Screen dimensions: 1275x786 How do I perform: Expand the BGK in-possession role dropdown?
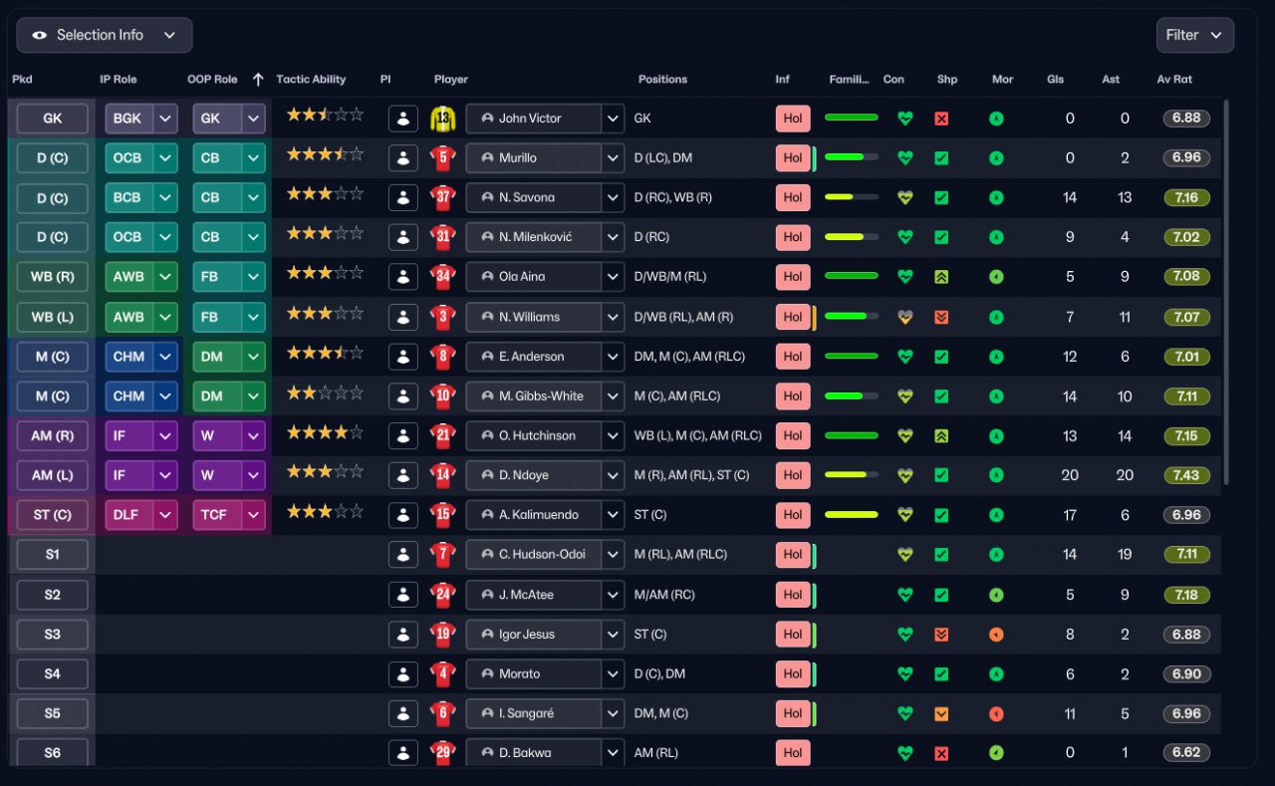pyautogui.click(x=165, y=119)
